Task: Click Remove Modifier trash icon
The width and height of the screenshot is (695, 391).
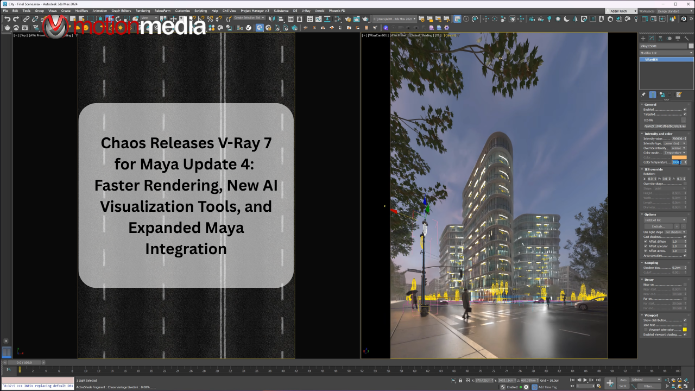Action: pyautogui.click(x=671, y=94)
